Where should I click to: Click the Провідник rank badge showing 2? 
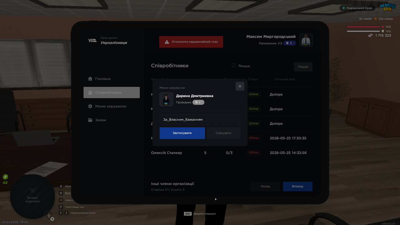198,102
